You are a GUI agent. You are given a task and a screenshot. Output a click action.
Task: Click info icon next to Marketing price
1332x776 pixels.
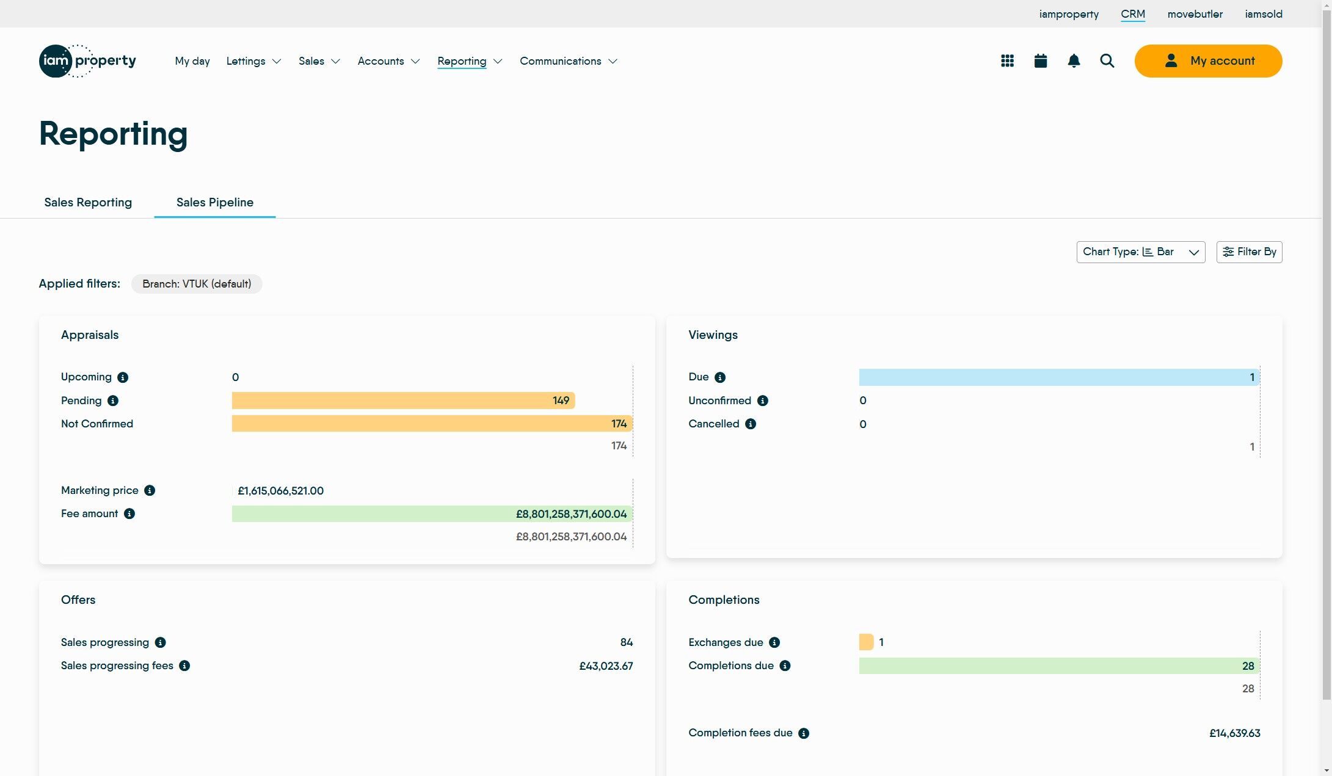point(150,490)
